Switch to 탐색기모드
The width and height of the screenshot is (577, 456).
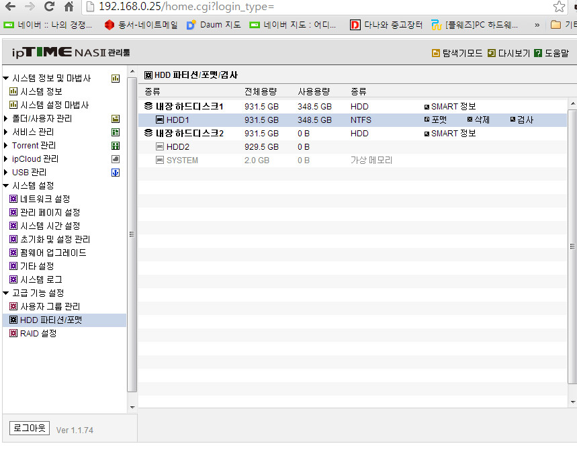[x=457, y=53]
